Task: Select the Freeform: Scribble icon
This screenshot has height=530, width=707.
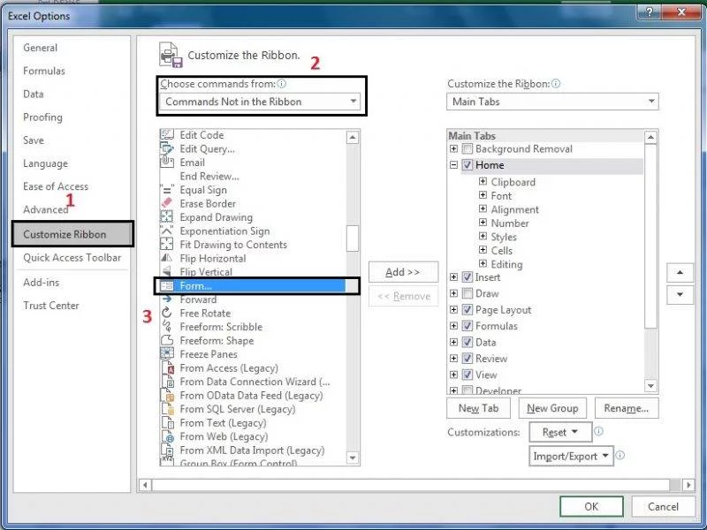Action: pyautogui.click(x=167, y=326)
